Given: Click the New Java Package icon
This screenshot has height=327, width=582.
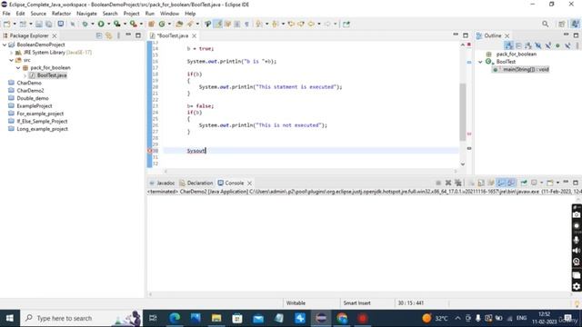Looking at the screenshot, I should pyautogui.click(x=151, y=25).
